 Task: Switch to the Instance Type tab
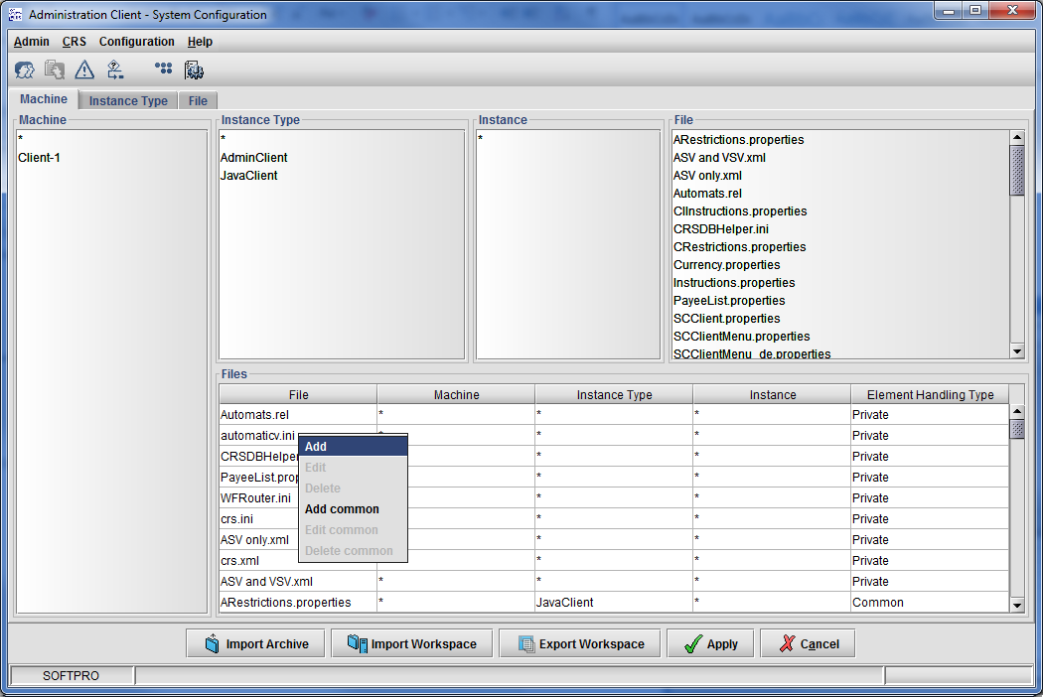[128, 100]
